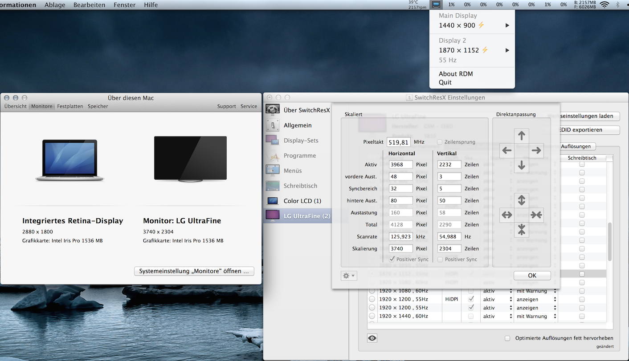Screen dimensions: 629x361
Task: Enable Optimierte Auflösungen fett hervorheben
Action: click(x=507, y=338)
